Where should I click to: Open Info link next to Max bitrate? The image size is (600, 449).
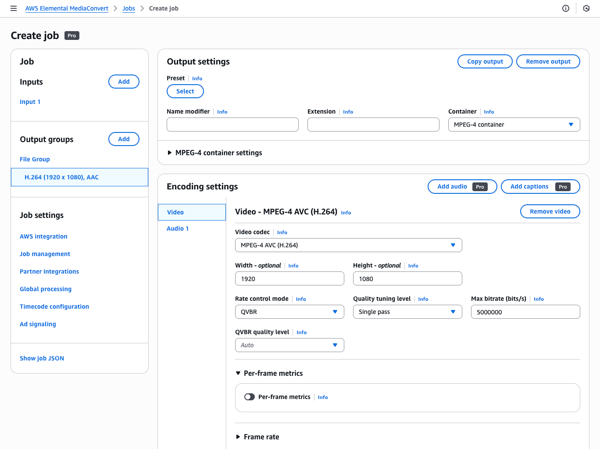pyautogui.click(x=539, y=299)
